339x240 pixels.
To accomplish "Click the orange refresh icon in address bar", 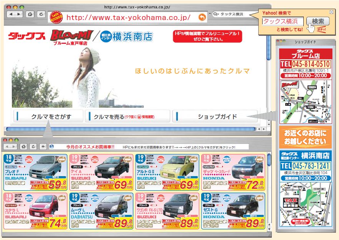I will coord(202,17).
